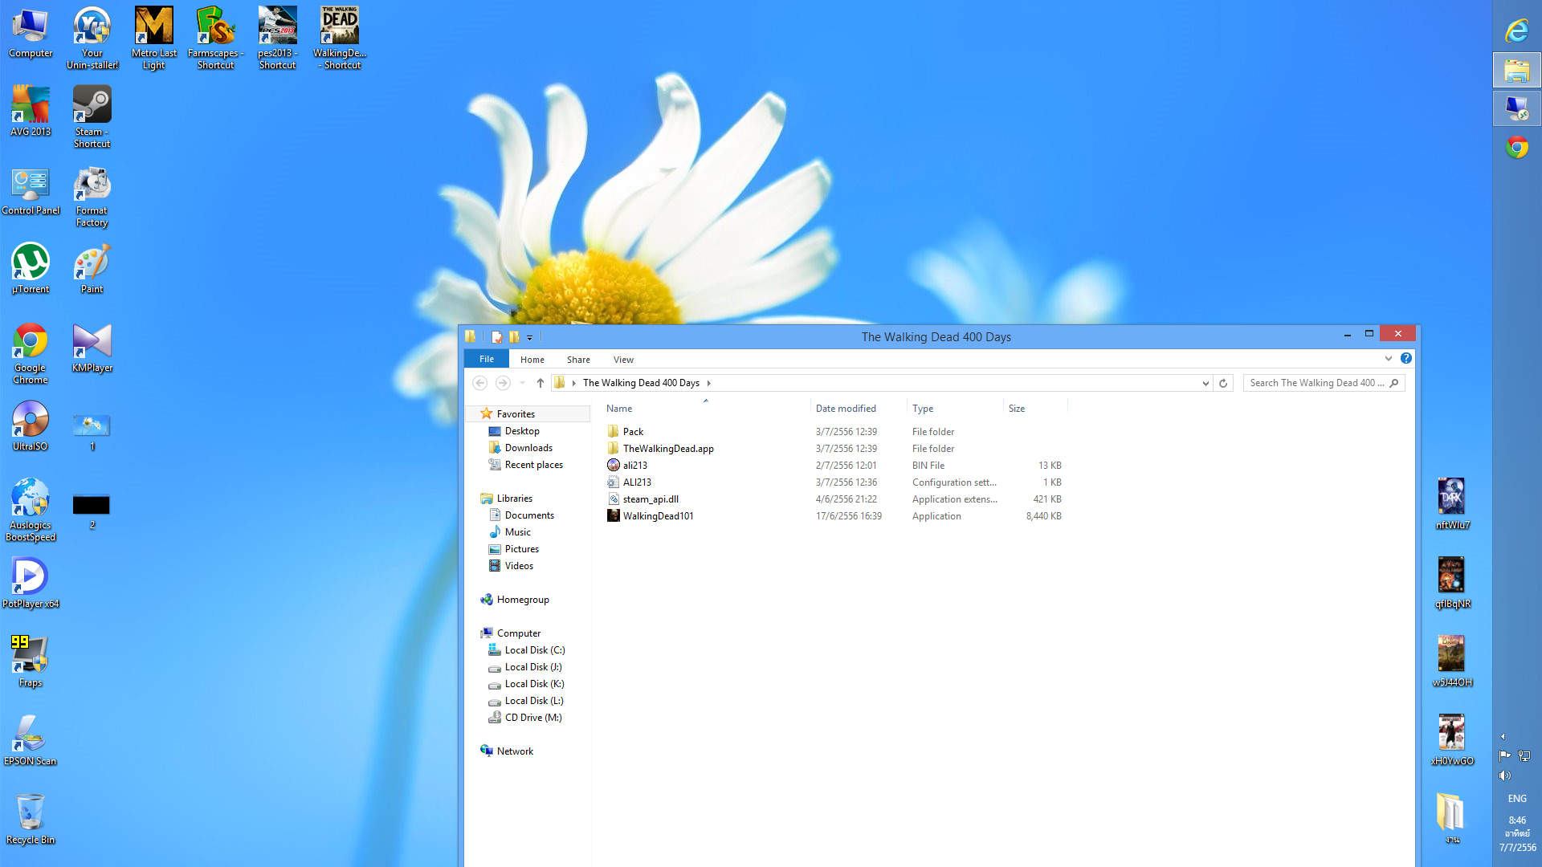Click the search The Walking Dead box
Viewport: 1542px width, 867px height.
pyautogui.click(x=1316, y=383)
